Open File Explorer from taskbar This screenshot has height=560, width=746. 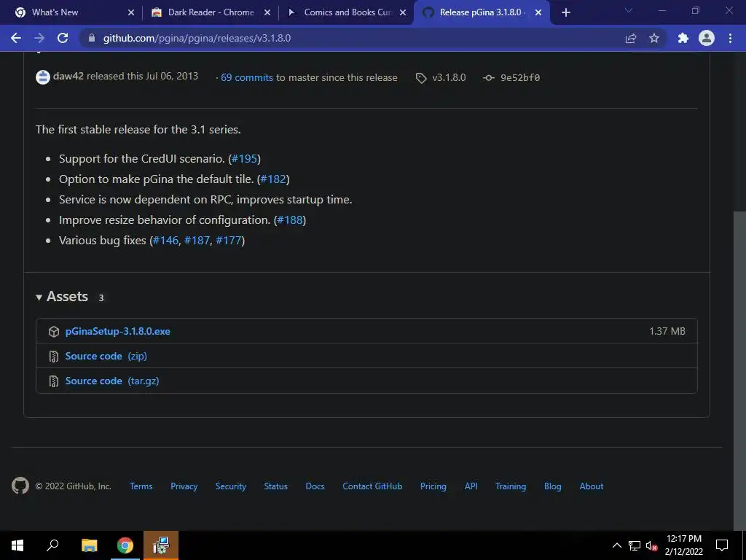[90, 545]
